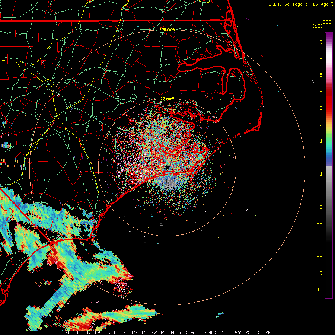Screen dimensions: 335x335
Task: Click the positive 1 scale value
Action: [321, 141]
